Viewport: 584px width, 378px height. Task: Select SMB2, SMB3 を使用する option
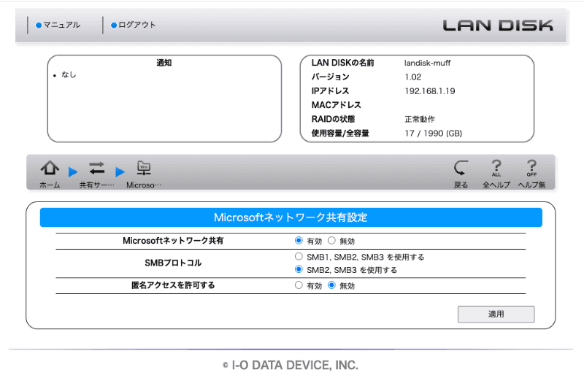click(299, 269)
